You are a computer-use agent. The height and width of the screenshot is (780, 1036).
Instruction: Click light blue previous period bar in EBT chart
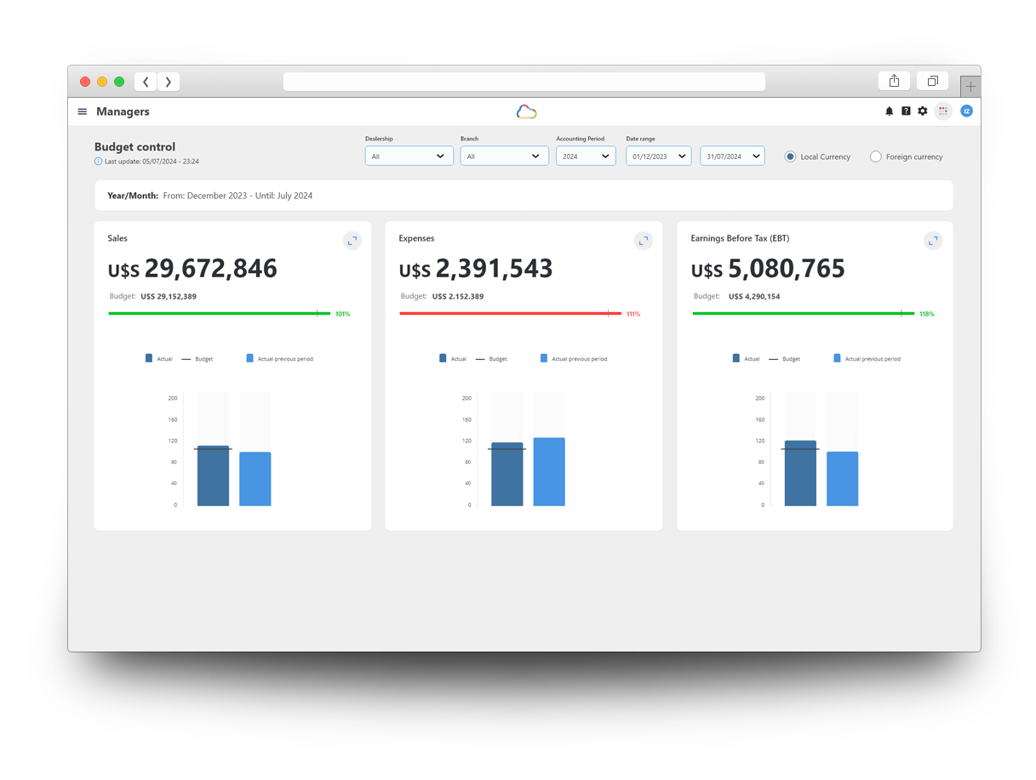(843, 479)
